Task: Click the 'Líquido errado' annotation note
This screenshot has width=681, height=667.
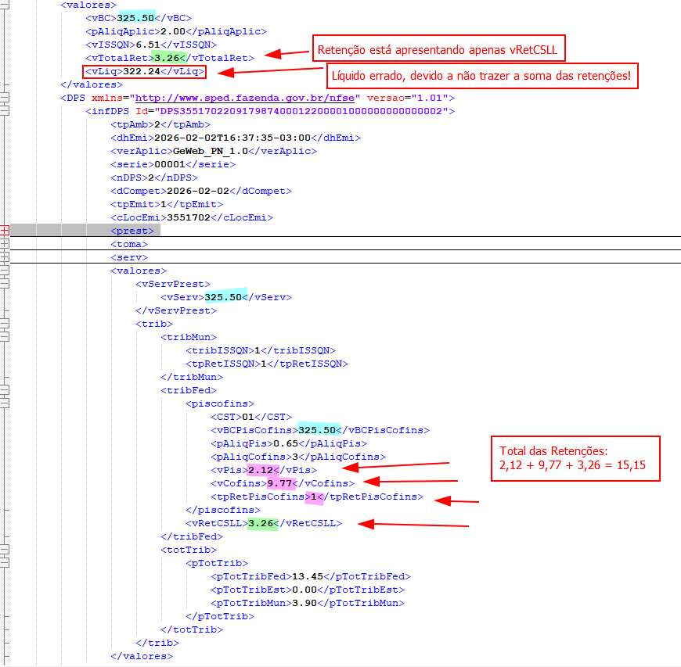Action: tap(481, 77)
